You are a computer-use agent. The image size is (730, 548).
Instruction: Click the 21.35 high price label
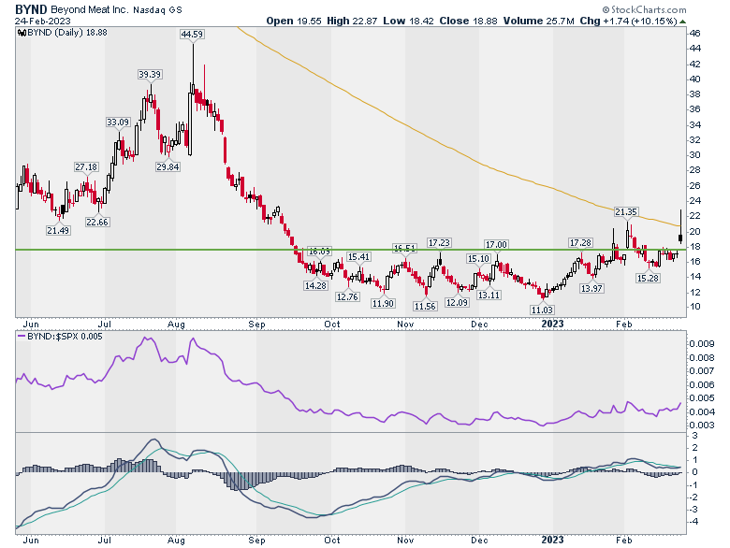click(x=626, y=212)
